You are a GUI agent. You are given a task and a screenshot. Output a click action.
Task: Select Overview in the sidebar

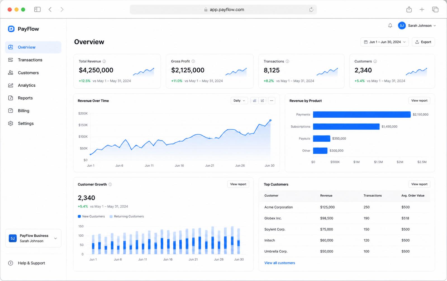pyautogui.click(x=33, y=47)
